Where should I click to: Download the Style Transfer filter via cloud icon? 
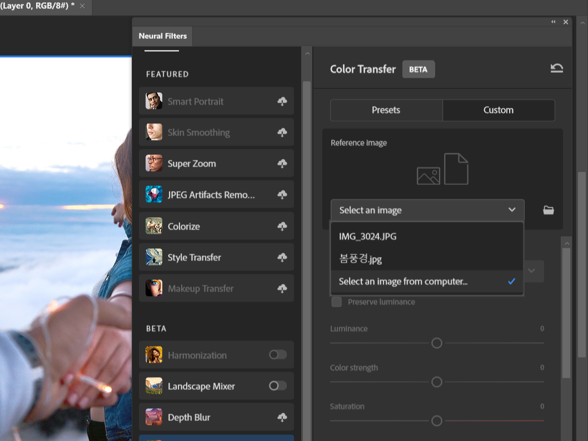[282, 257]
